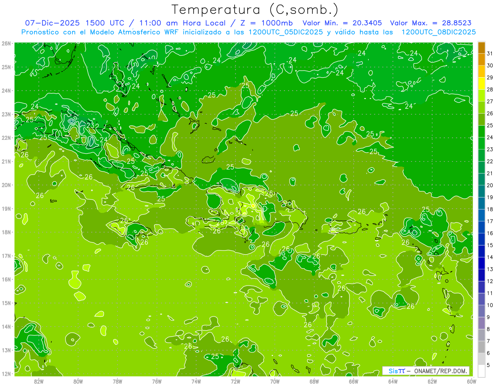Click the legend value 22
The image size is (501, 387).
(x=490, y=161)
